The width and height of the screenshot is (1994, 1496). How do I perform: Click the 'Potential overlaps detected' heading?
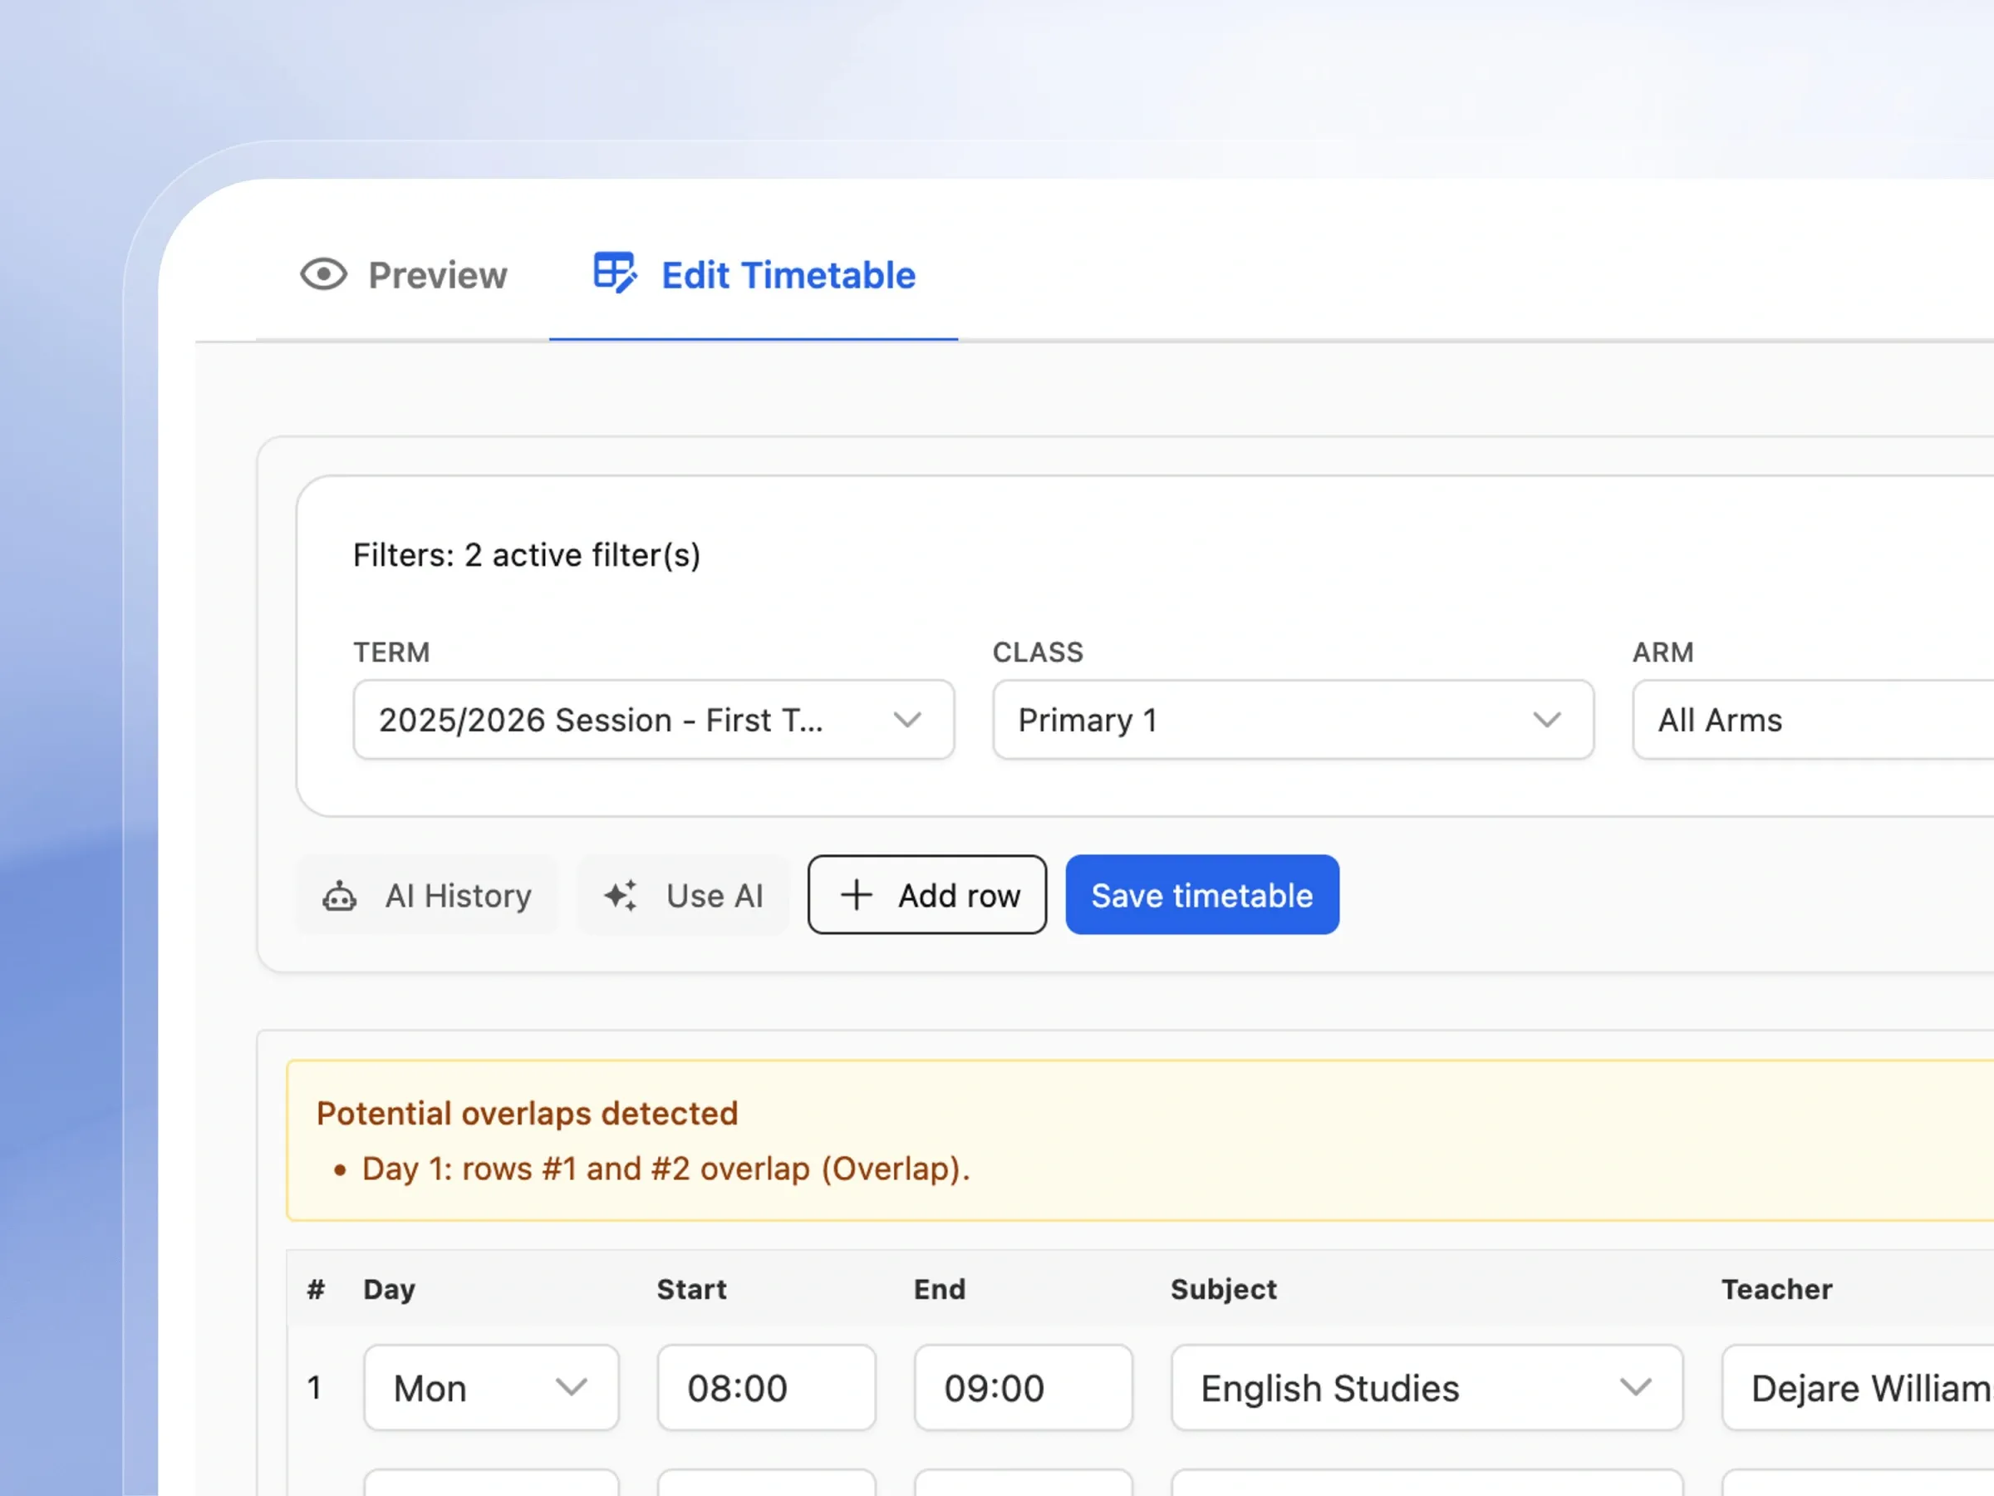[528, 1113]
